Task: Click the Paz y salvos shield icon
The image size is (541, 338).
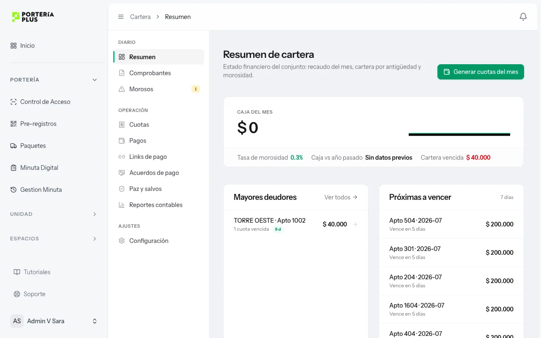Action: coord(122,189)
